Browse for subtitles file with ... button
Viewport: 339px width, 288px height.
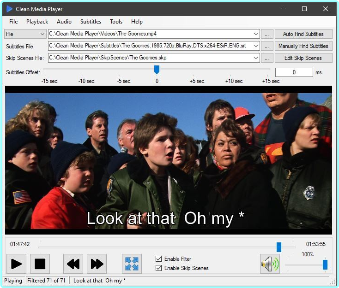click(x=267, y=46)
